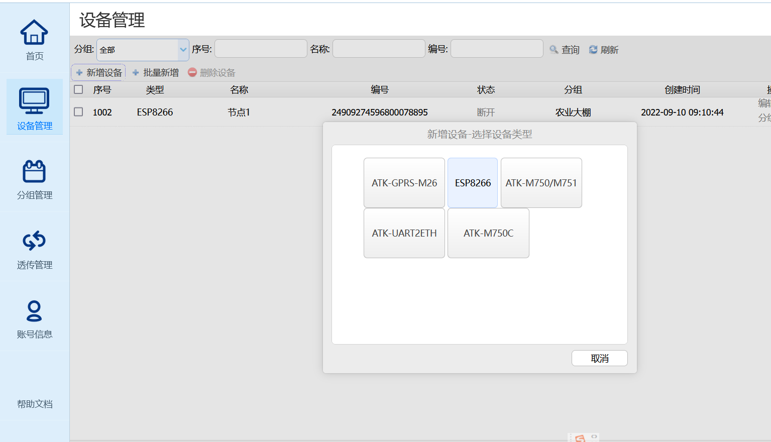Click the 新增设备-选择设备类型 dialog title
This screenshot has height=442, width=771.
[480, 134]
